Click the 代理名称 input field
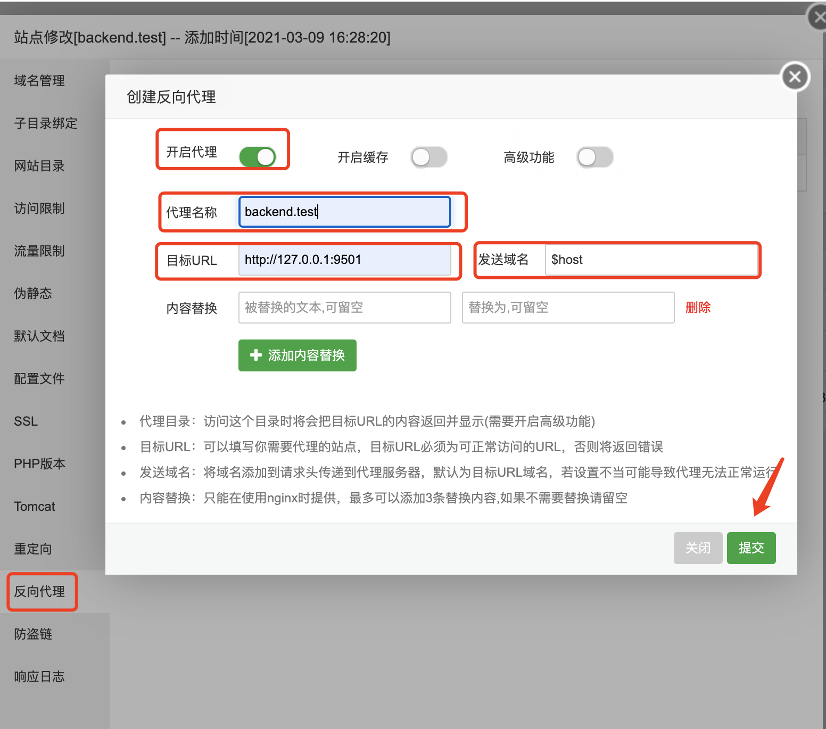Image resolution: width=826 pixels, height=729 pixels. 344,212
